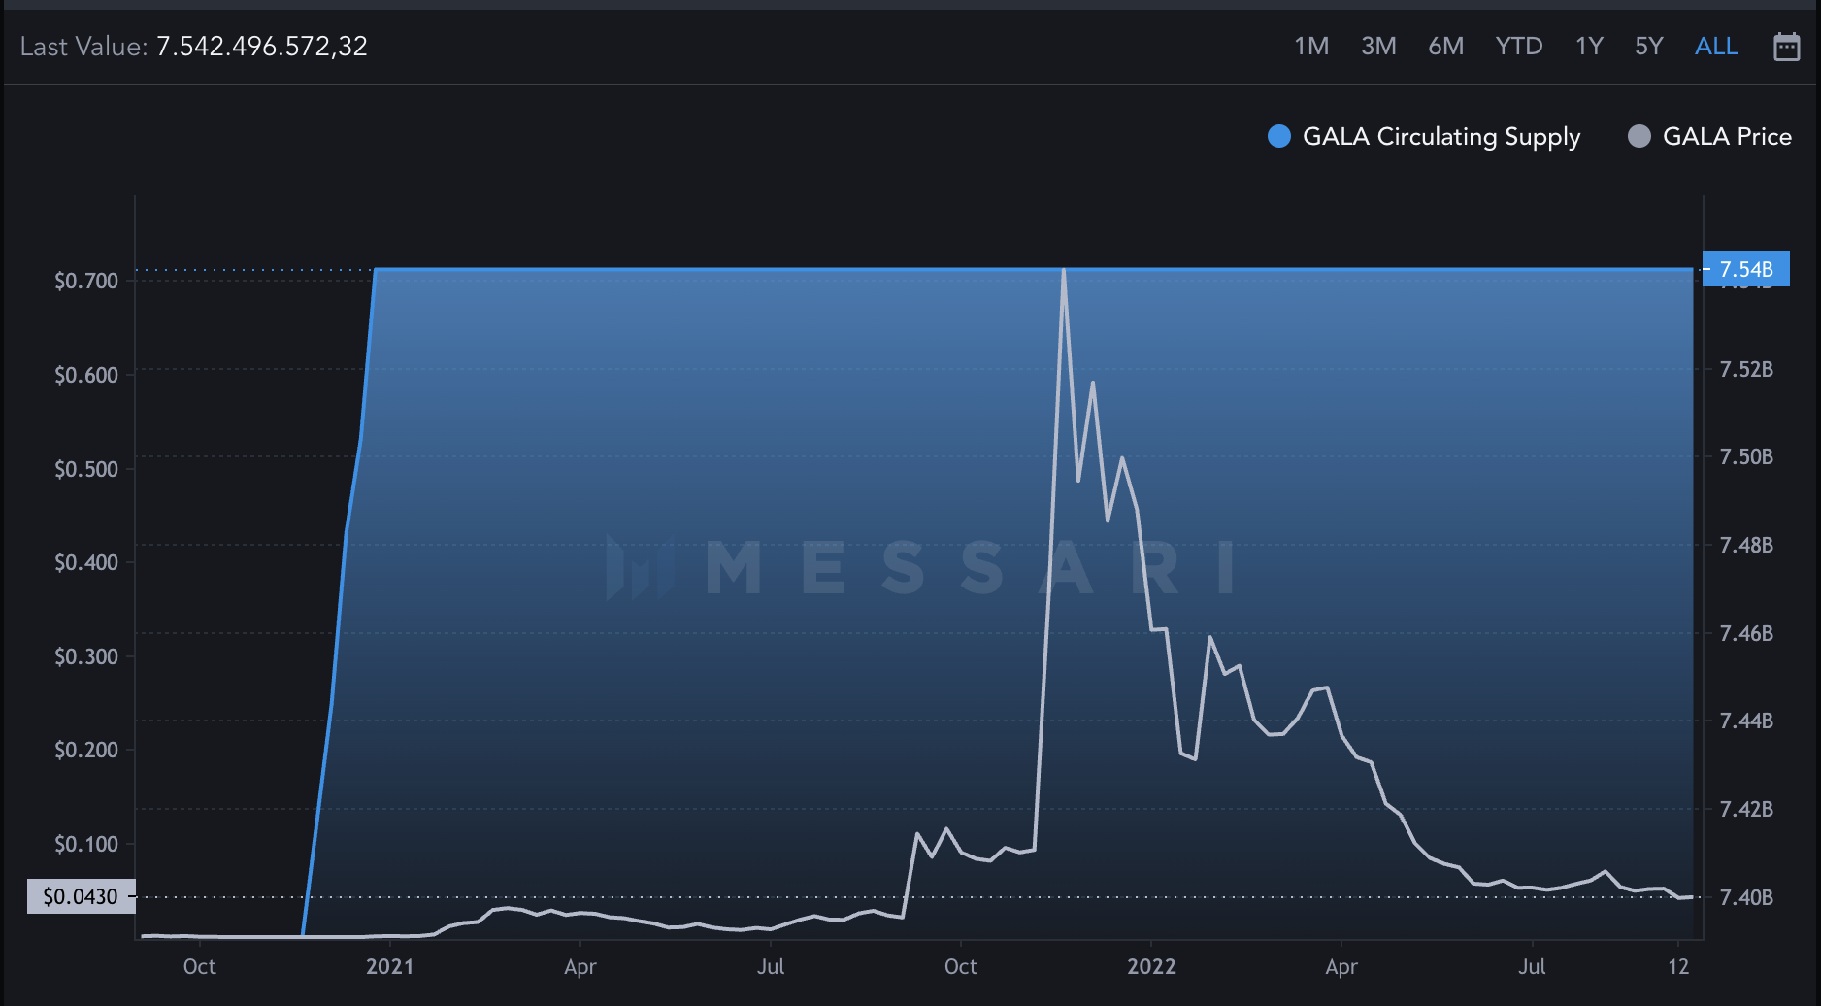The image size is (1821, 1006).
Task: Click the blue Circulating Supply legend dot
Action: click(x=1279, y=137)
